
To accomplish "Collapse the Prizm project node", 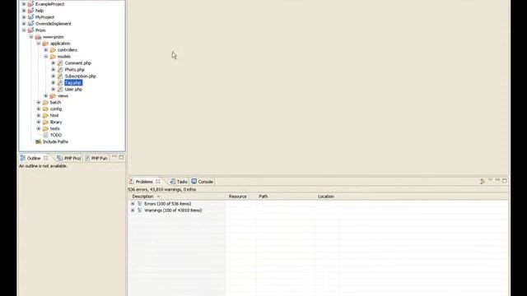I will [x=24, y=30].
